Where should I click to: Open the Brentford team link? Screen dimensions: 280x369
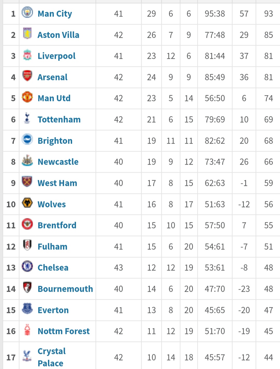(x=57, y=225)
